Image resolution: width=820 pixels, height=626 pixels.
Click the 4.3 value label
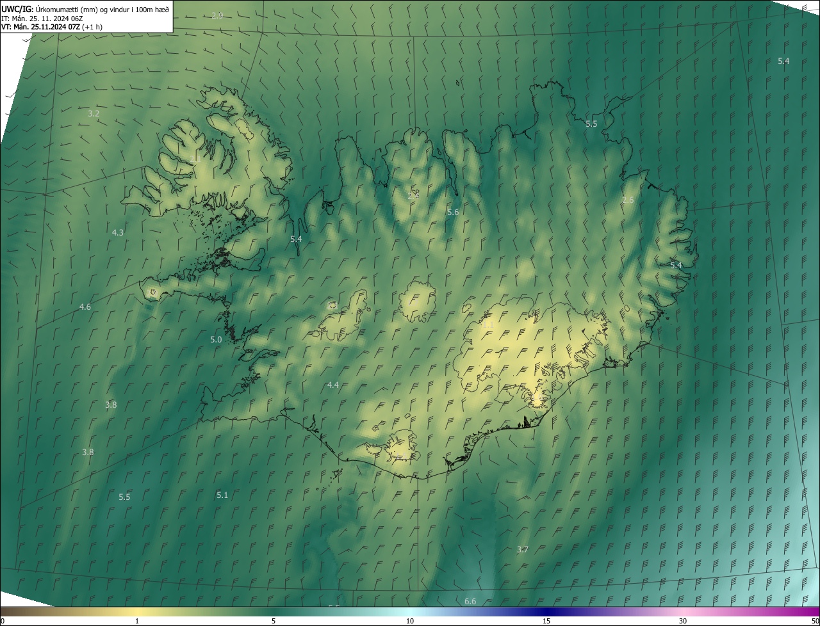pyautogui.click(x=118, y=232)
